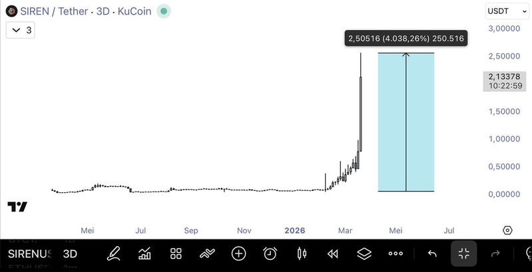Open the object tree layers icon

point(364,253)
